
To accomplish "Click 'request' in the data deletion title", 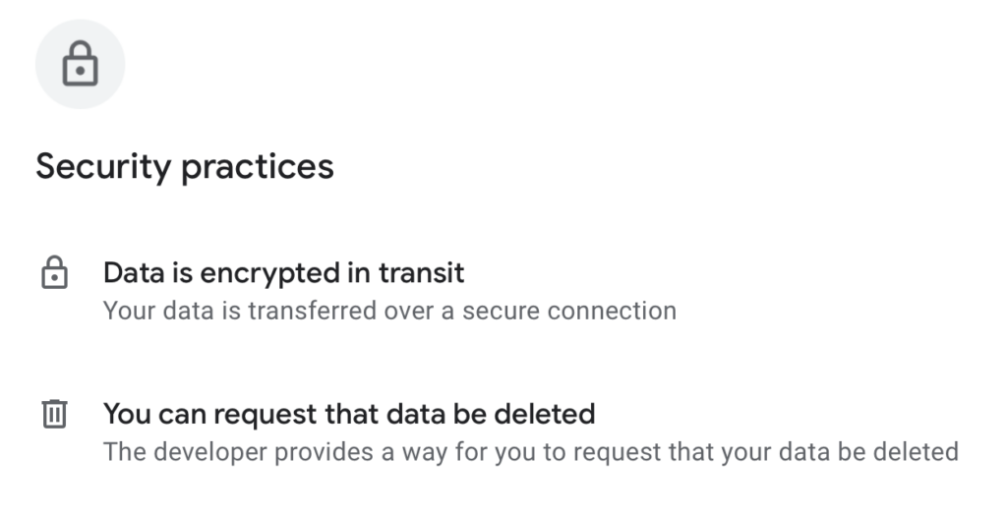I will [263, 414].
